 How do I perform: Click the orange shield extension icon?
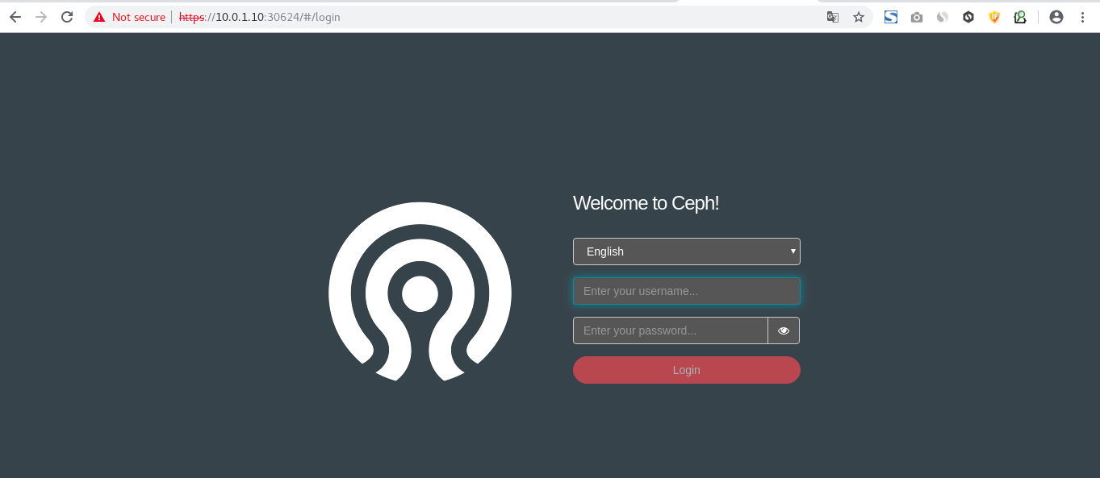994,17
